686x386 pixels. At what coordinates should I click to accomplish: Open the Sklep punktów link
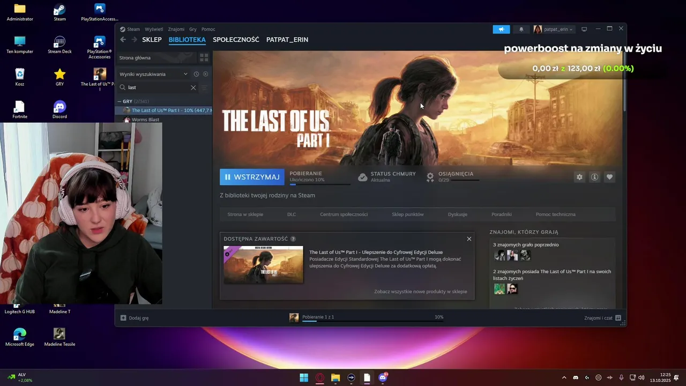[408, 214]
